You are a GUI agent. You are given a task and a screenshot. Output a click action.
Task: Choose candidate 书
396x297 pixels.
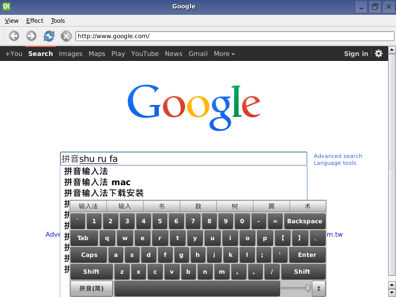click(161, 206)
